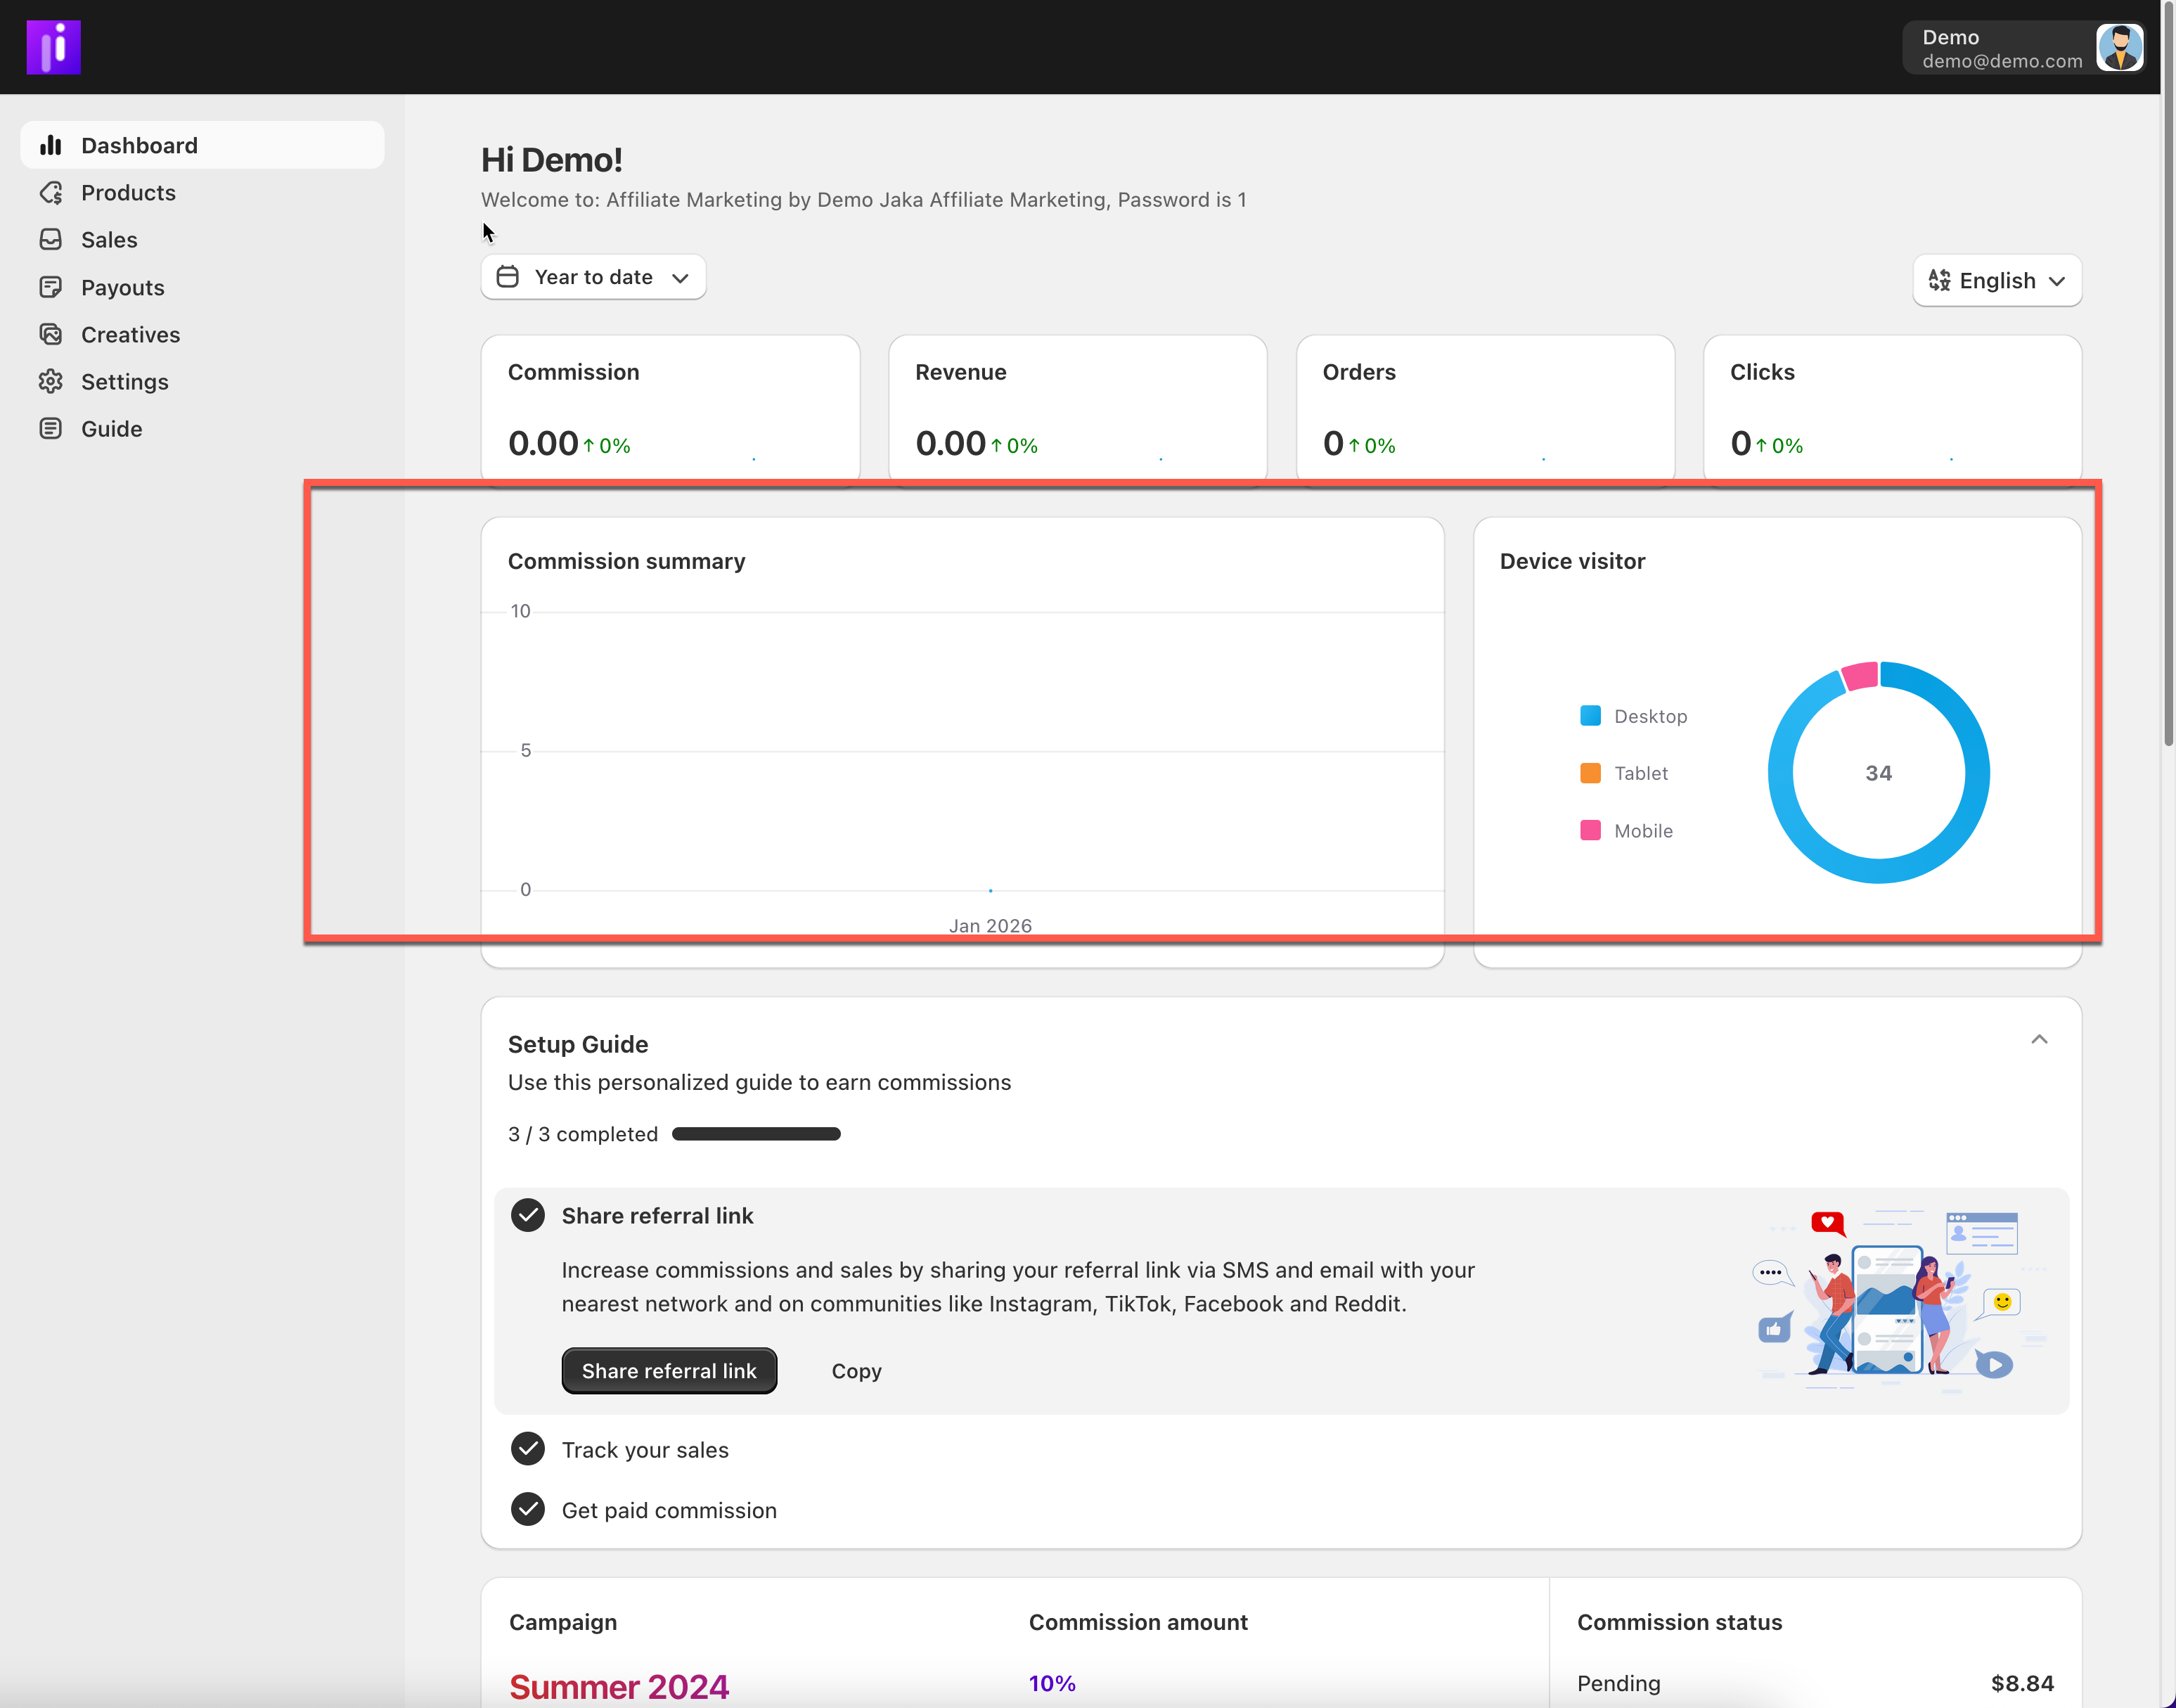The height and width of the screenshot is (1708, 2176).
Task: Toggle the Share referral link checkmark
Action: (x=528, y=1215)
